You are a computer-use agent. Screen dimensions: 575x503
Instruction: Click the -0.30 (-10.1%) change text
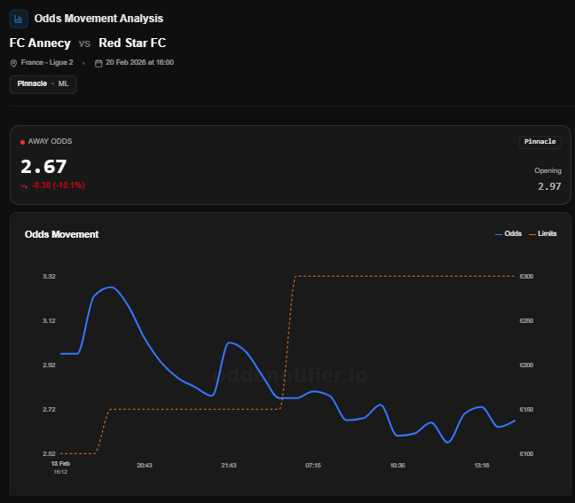59,185
